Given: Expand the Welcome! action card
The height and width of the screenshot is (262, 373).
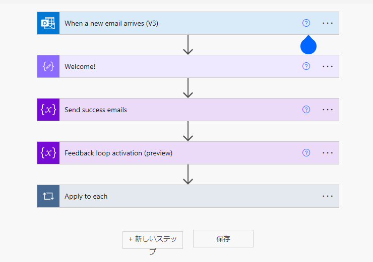Looking at the screenshot, I should tap(176, 66).
